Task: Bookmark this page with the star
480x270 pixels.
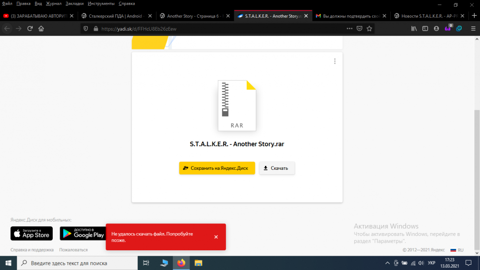Action: coord(369,28)
